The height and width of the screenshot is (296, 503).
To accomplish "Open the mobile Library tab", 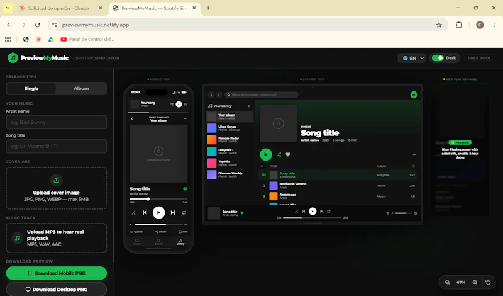I will point(180,242).
